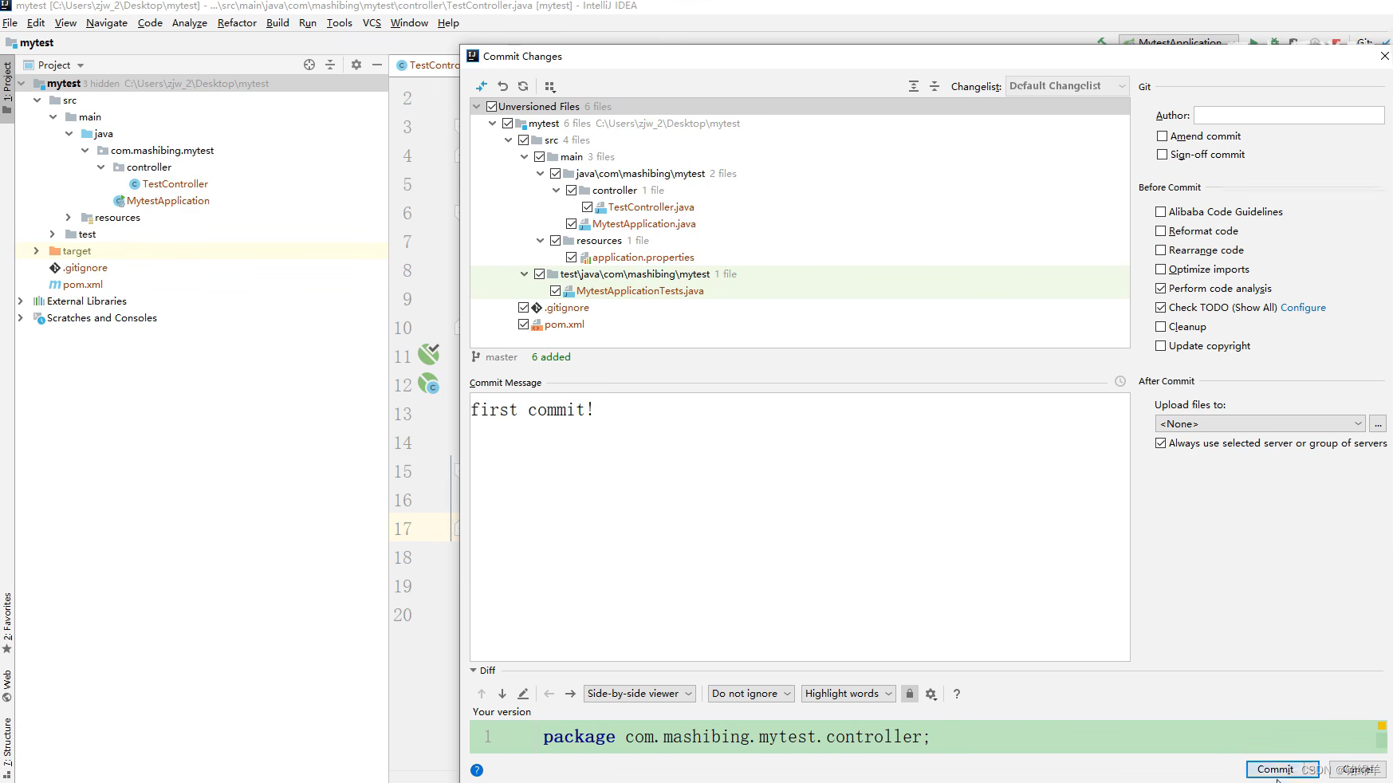This screenshot has width=1393, height=783.
Task: Toggle the Unversioned Files checkbox
Action: [492, 106]
